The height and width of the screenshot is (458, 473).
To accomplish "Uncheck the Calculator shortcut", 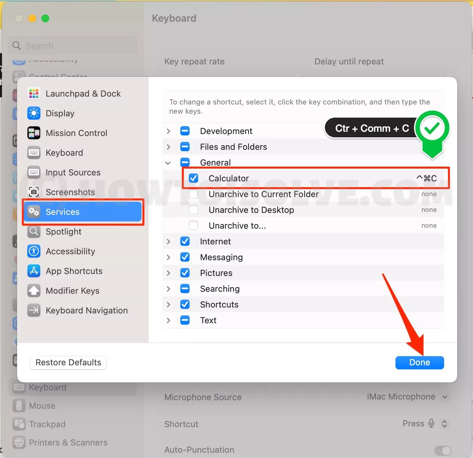I will [x=193, y=178].
